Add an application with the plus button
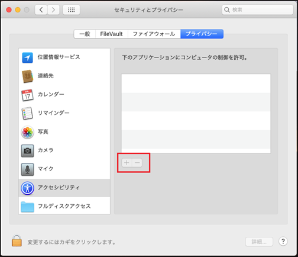Viewport: 298px width, 257px height. tap(127, 163)
